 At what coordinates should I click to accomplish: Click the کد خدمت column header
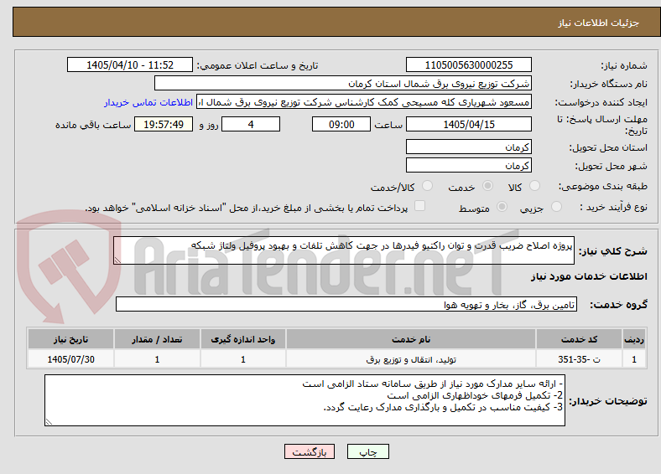580,339
